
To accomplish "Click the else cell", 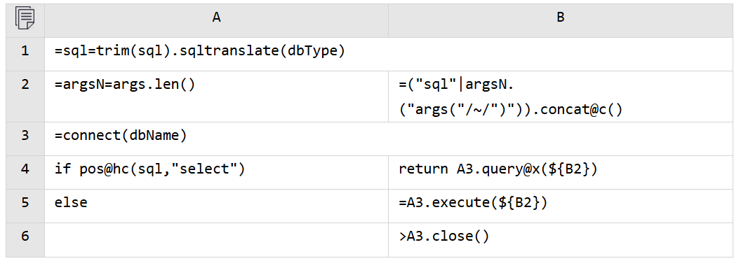I will pyautogui.click(x=216, y=206).
